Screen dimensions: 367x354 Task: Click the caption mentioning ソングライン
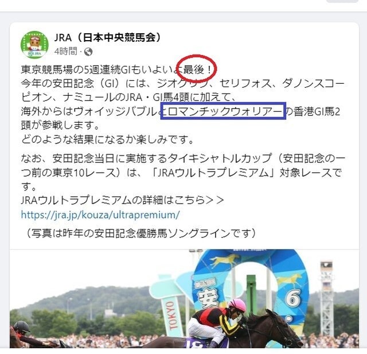click(141, 233)
